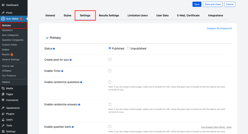The image size is (248, 134).
Task: Click the Comments bubble icon
Action: [3, 100]
